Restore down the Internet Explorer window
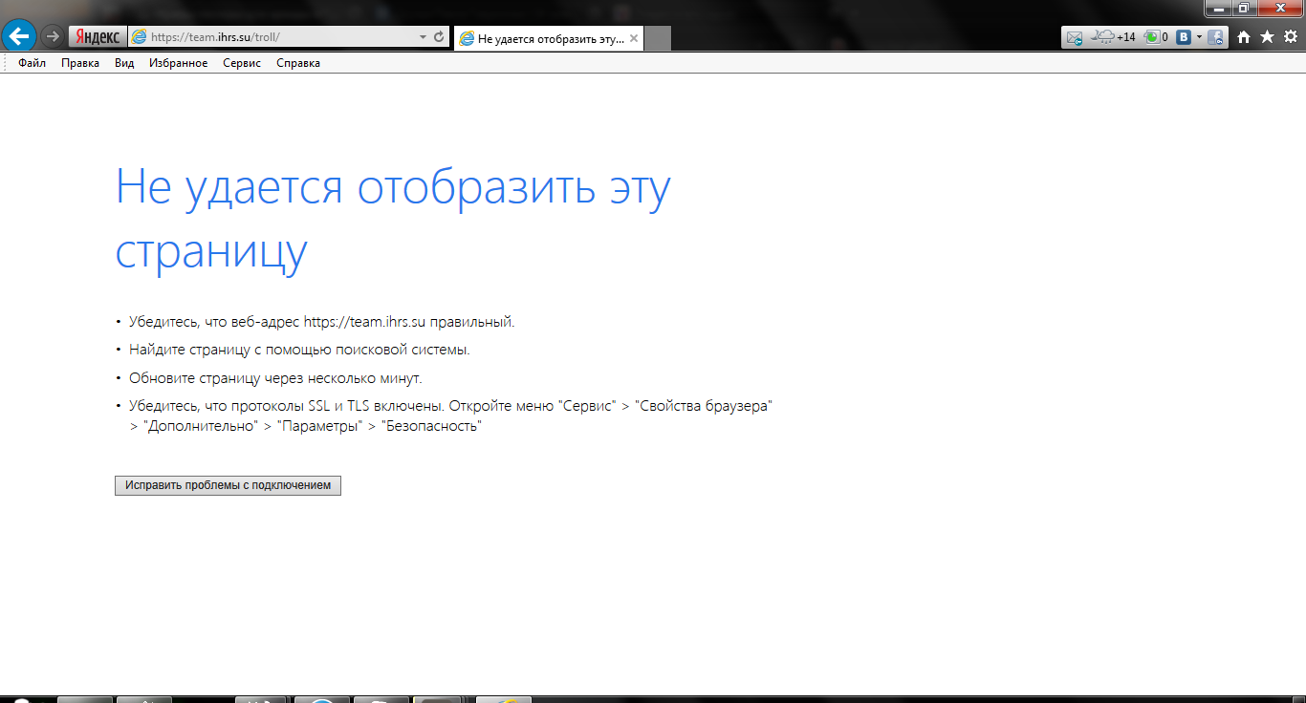Viewport: 1306px width, 703px height. (x=1243, y=8)
